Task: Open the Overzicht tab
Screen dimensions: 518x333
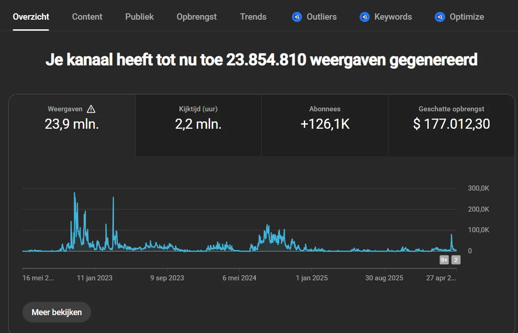Action: tap(31, 17)
